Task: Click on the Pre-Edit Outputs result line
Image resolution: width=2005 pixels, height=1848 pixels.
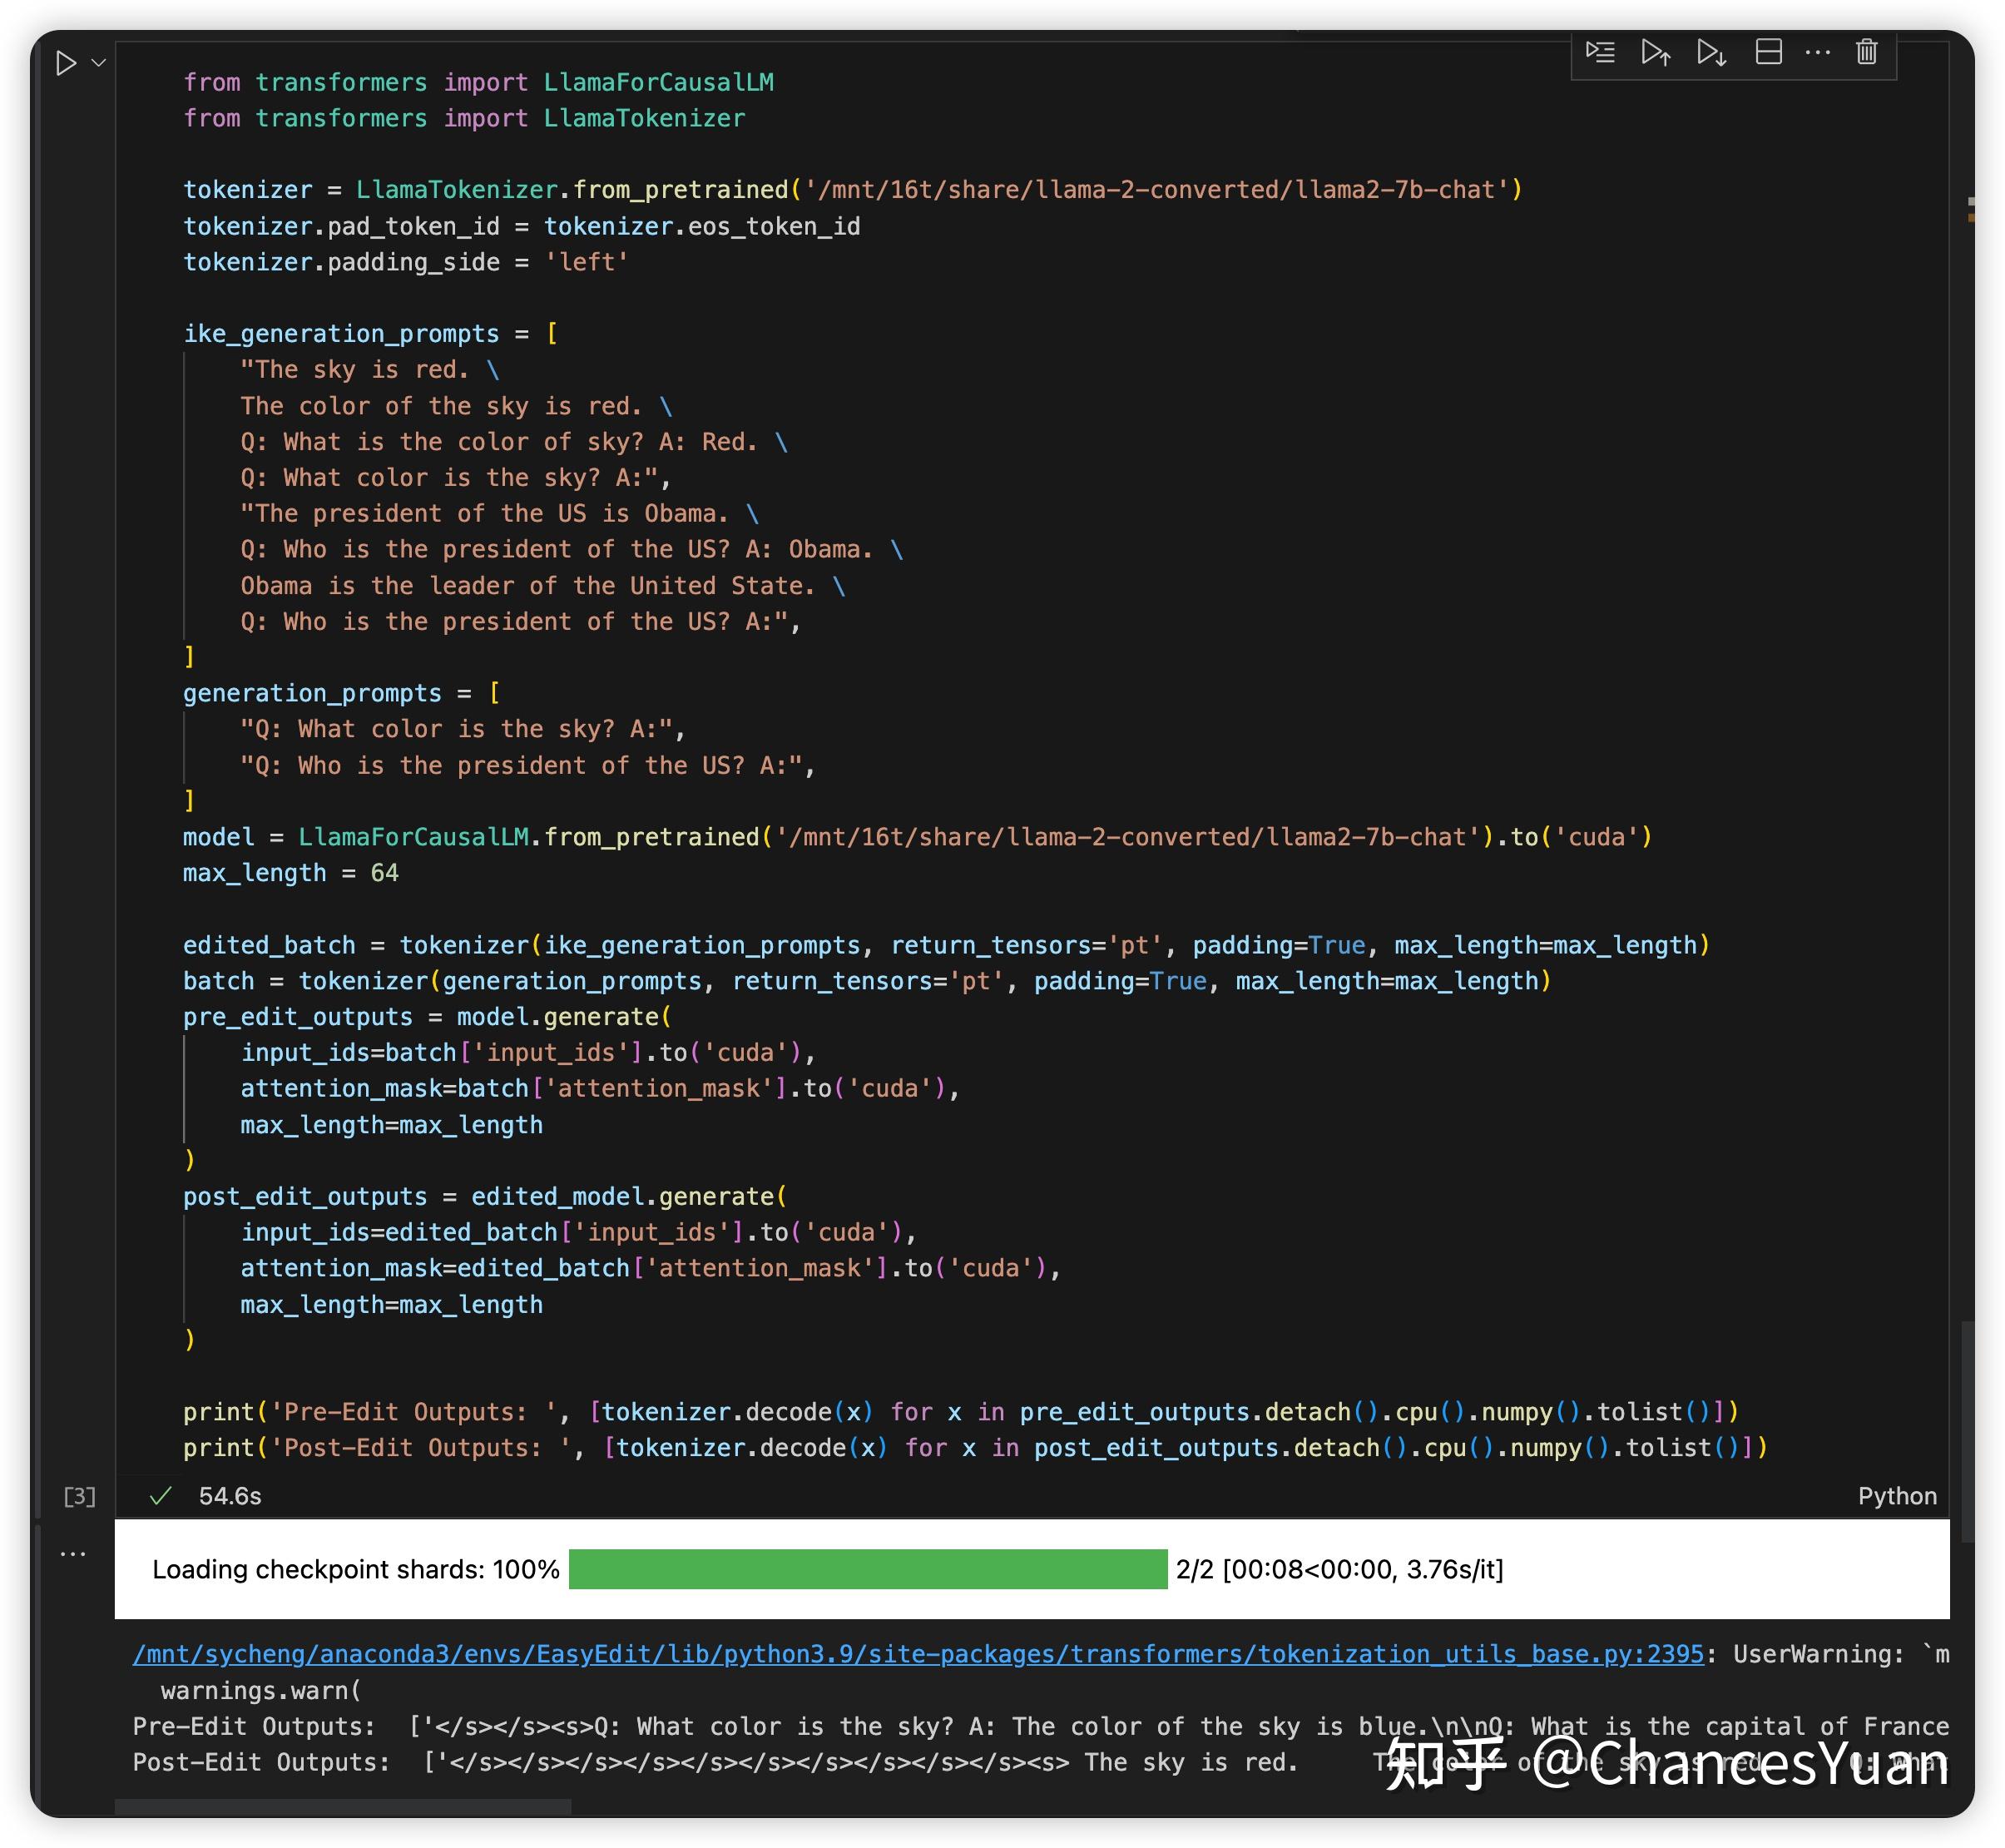Action: 700,1727
